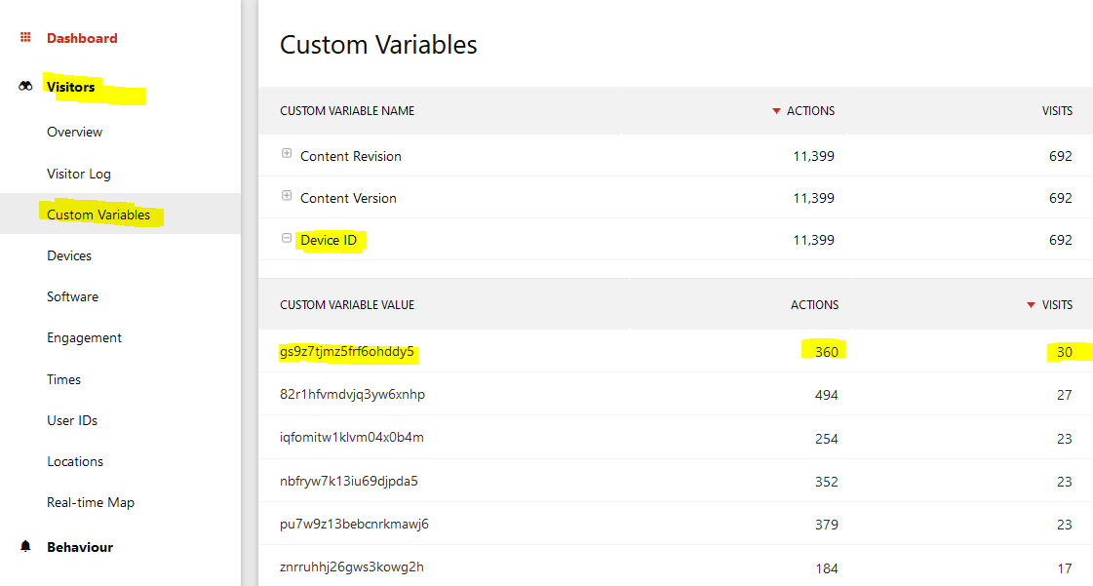
Task: Open the Real-time Map page
Action: click(x=91, y=502)
